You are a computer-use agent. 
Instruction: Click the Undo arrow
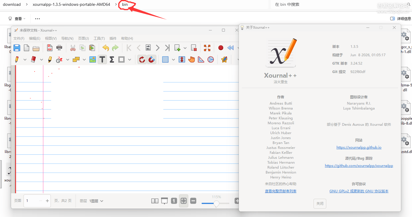point(106,48)
